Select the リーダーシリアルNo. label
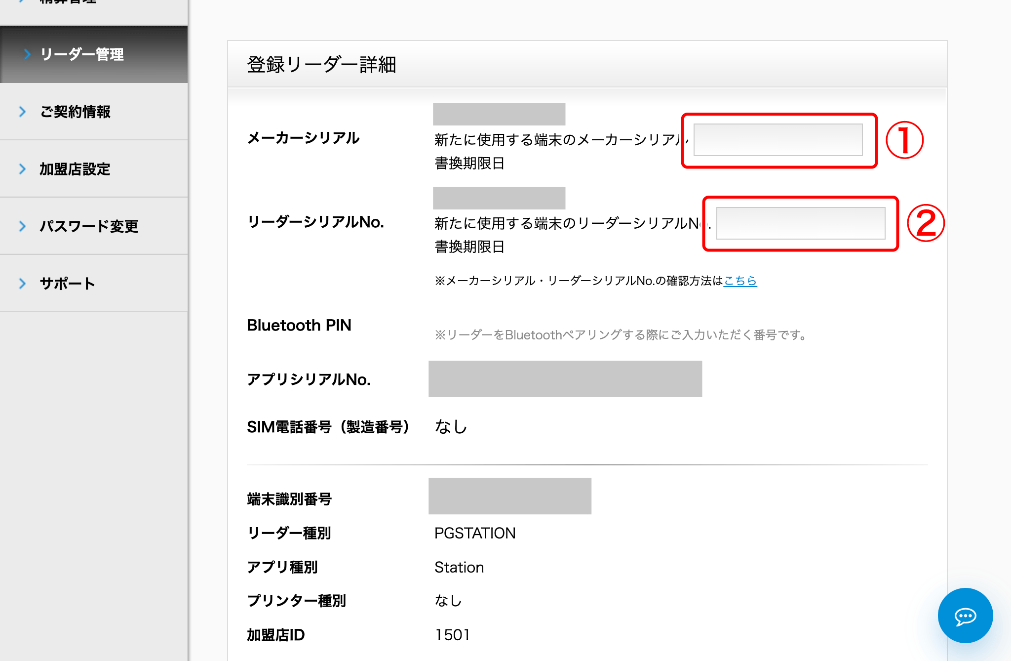Image resolution: width=1011 pixels, height=661 pixels. (x=315, y=222)
